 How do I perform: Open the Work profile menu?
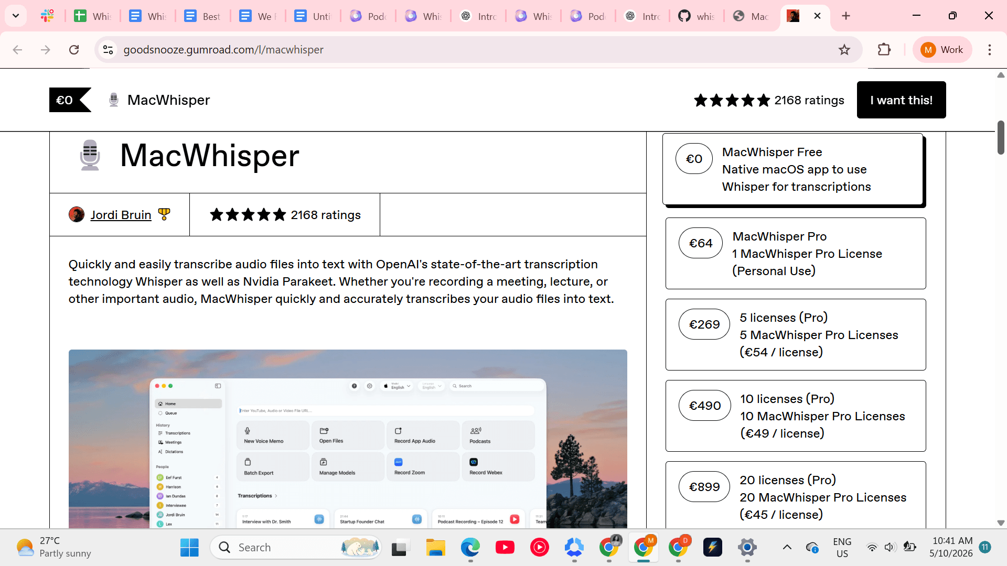point(942,50)
